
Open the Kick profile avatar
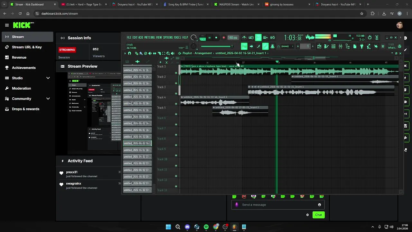[399, 25]
